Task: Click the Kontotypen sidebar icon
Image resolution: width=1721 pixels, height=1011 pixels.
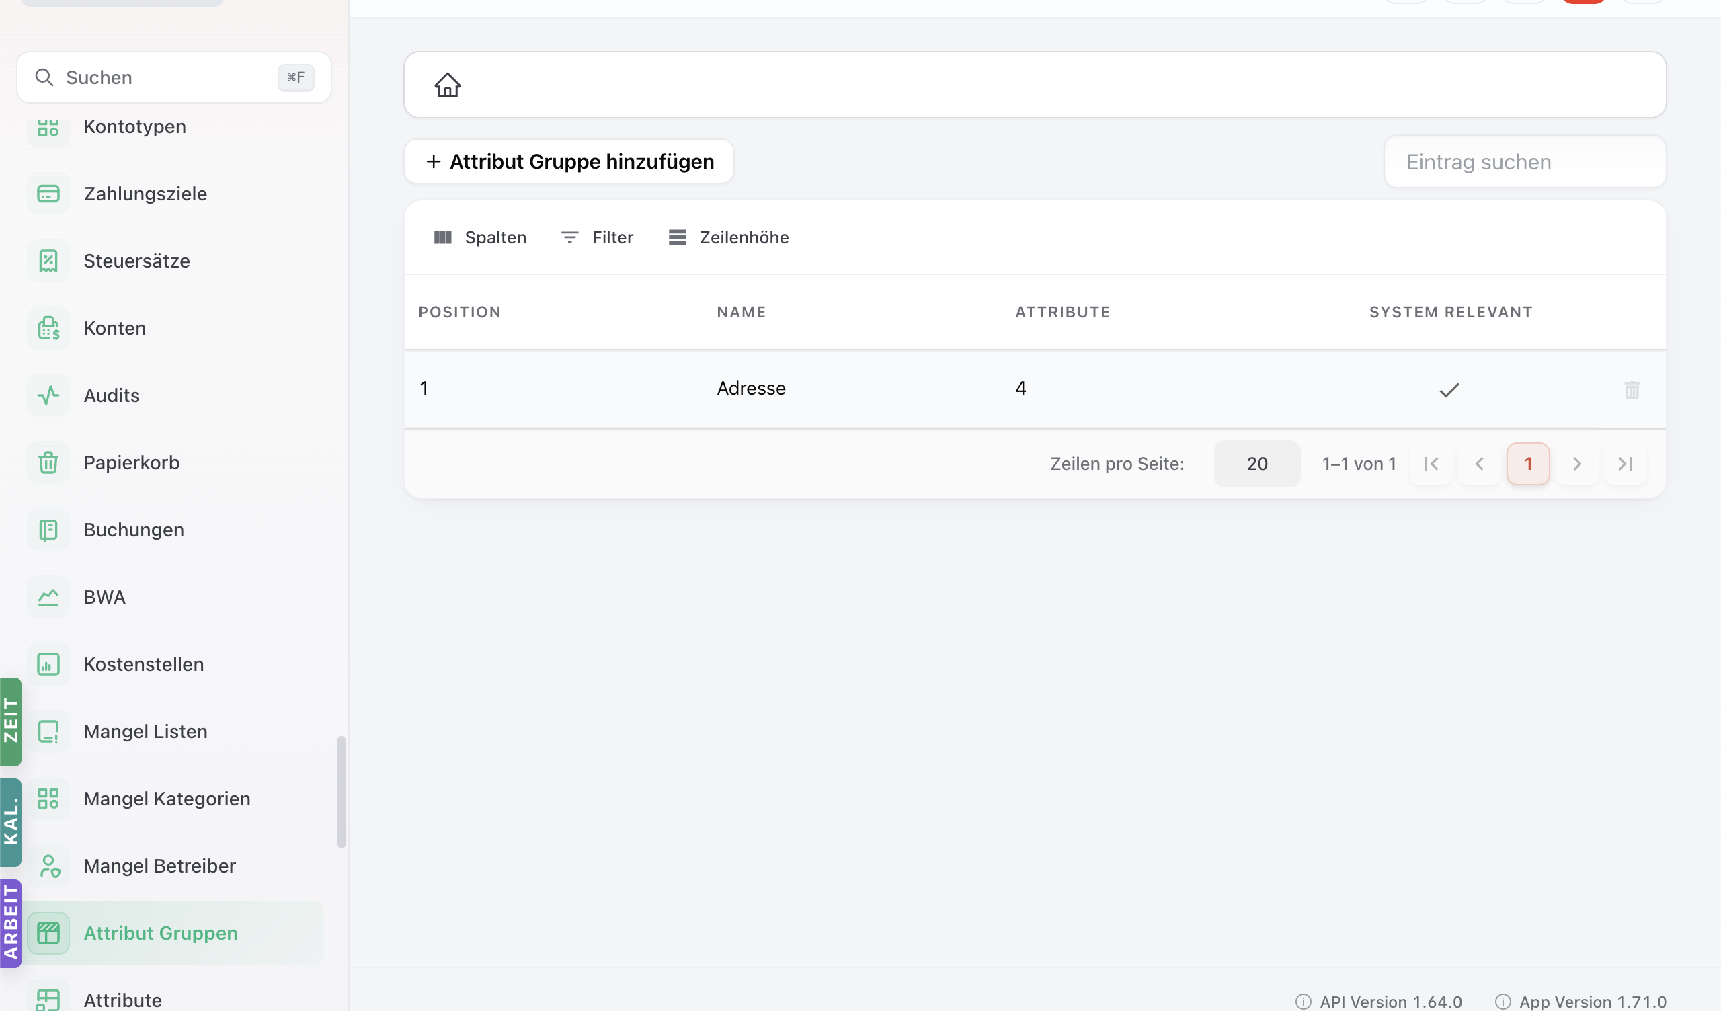Action: (x=48, y=127)
